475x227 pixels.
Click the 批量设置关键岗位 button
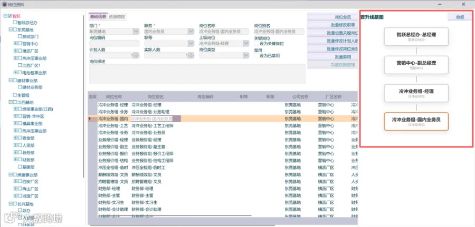pyautogui.click(x=332, y=33)
